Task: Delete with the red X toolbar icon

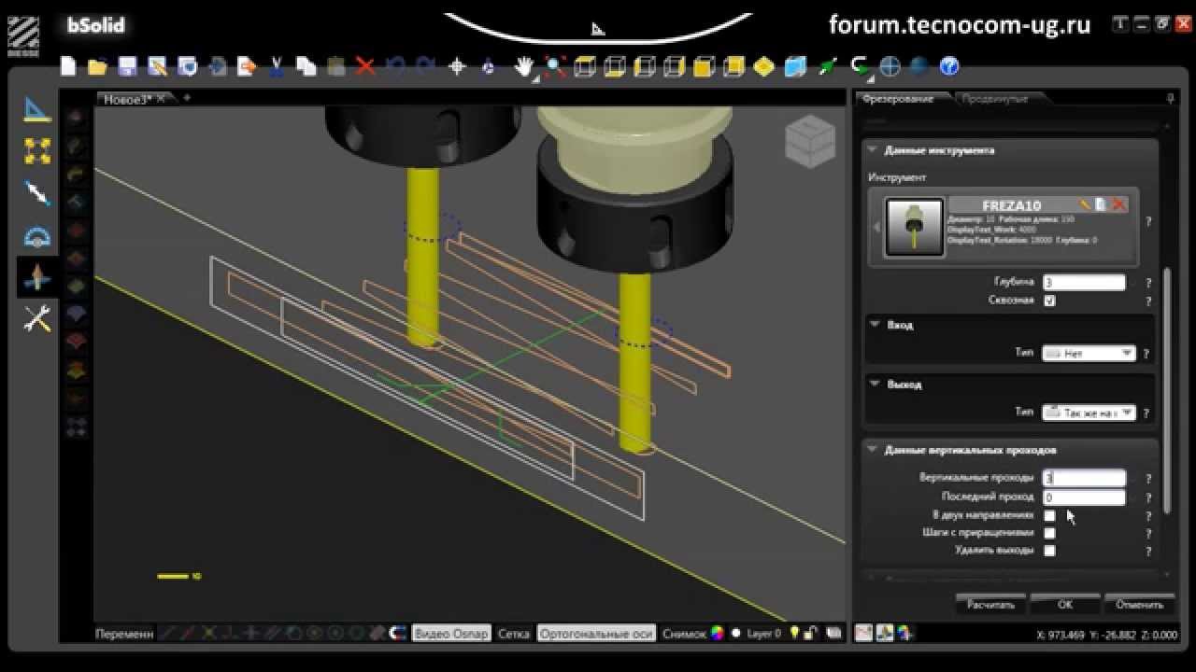Action: click(365, 66)
